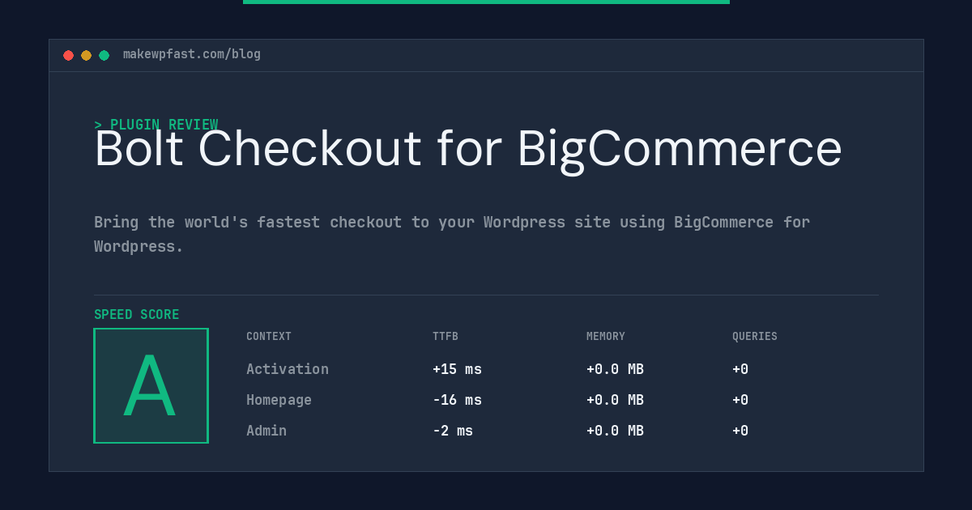Click the -16 ms TTFB value
972x510 pixels.
click(x=457, y=400)
